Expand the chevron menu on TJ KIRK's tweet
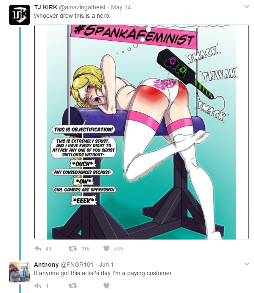The width and height of the screenshot is (254, 293). pos(247,7)
